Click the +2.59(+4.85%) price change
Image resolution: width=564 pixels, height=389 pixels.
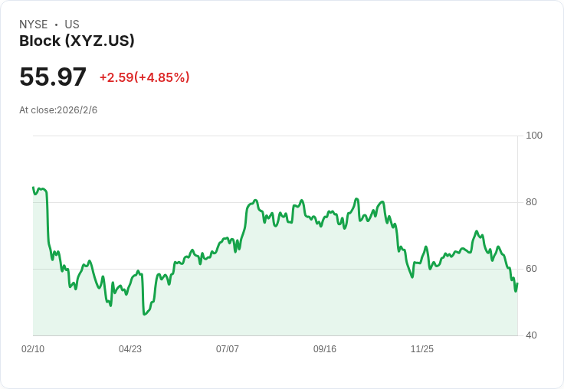[144, 77]
